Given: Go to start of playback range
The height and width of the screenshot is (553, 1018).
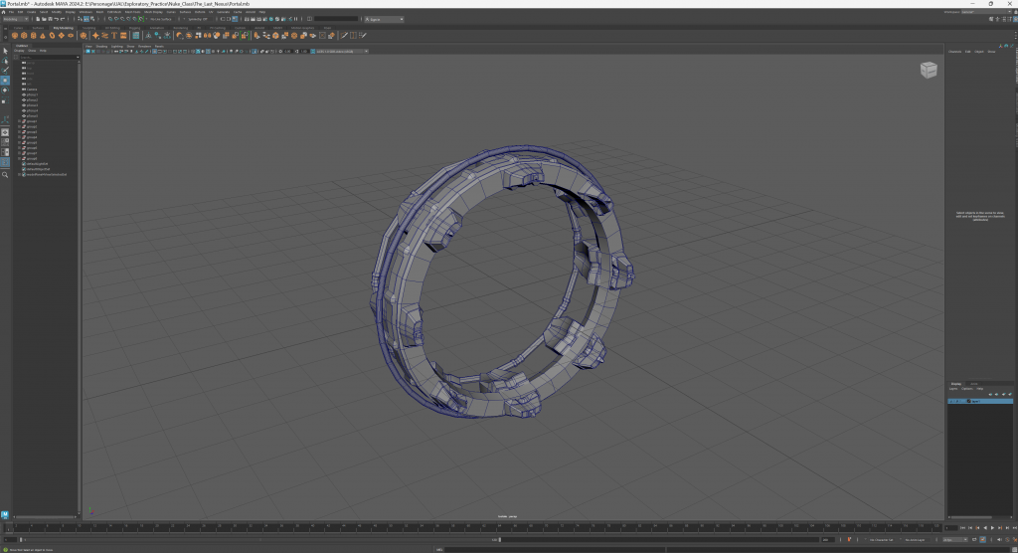Looking at the screenshot, I should pyautogui.click(x=962, y=528).
